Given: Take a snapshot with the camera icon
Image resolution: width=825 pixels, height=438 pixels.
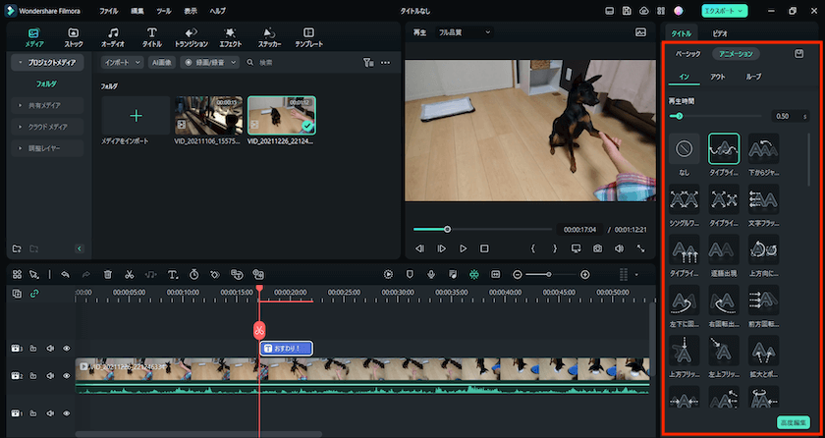Looking at the screenshot, I should [x=596, y=248].
